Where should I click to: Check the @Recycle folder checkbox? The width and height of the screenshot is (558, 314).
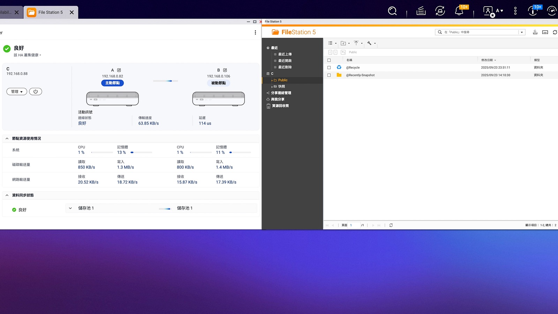(x=329, y=68)
